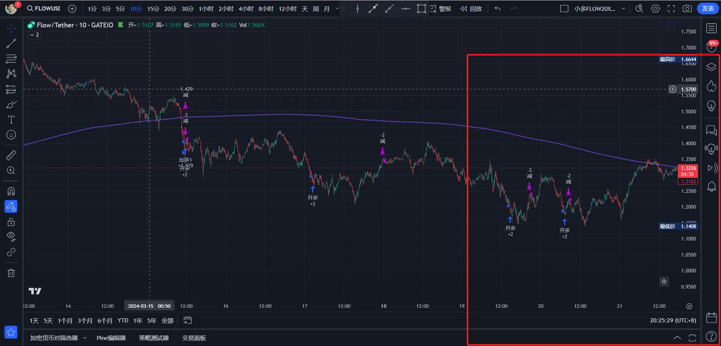Select the text annotation tool
The height and width of the screenshot is (346, 721).
pos(11,120)
